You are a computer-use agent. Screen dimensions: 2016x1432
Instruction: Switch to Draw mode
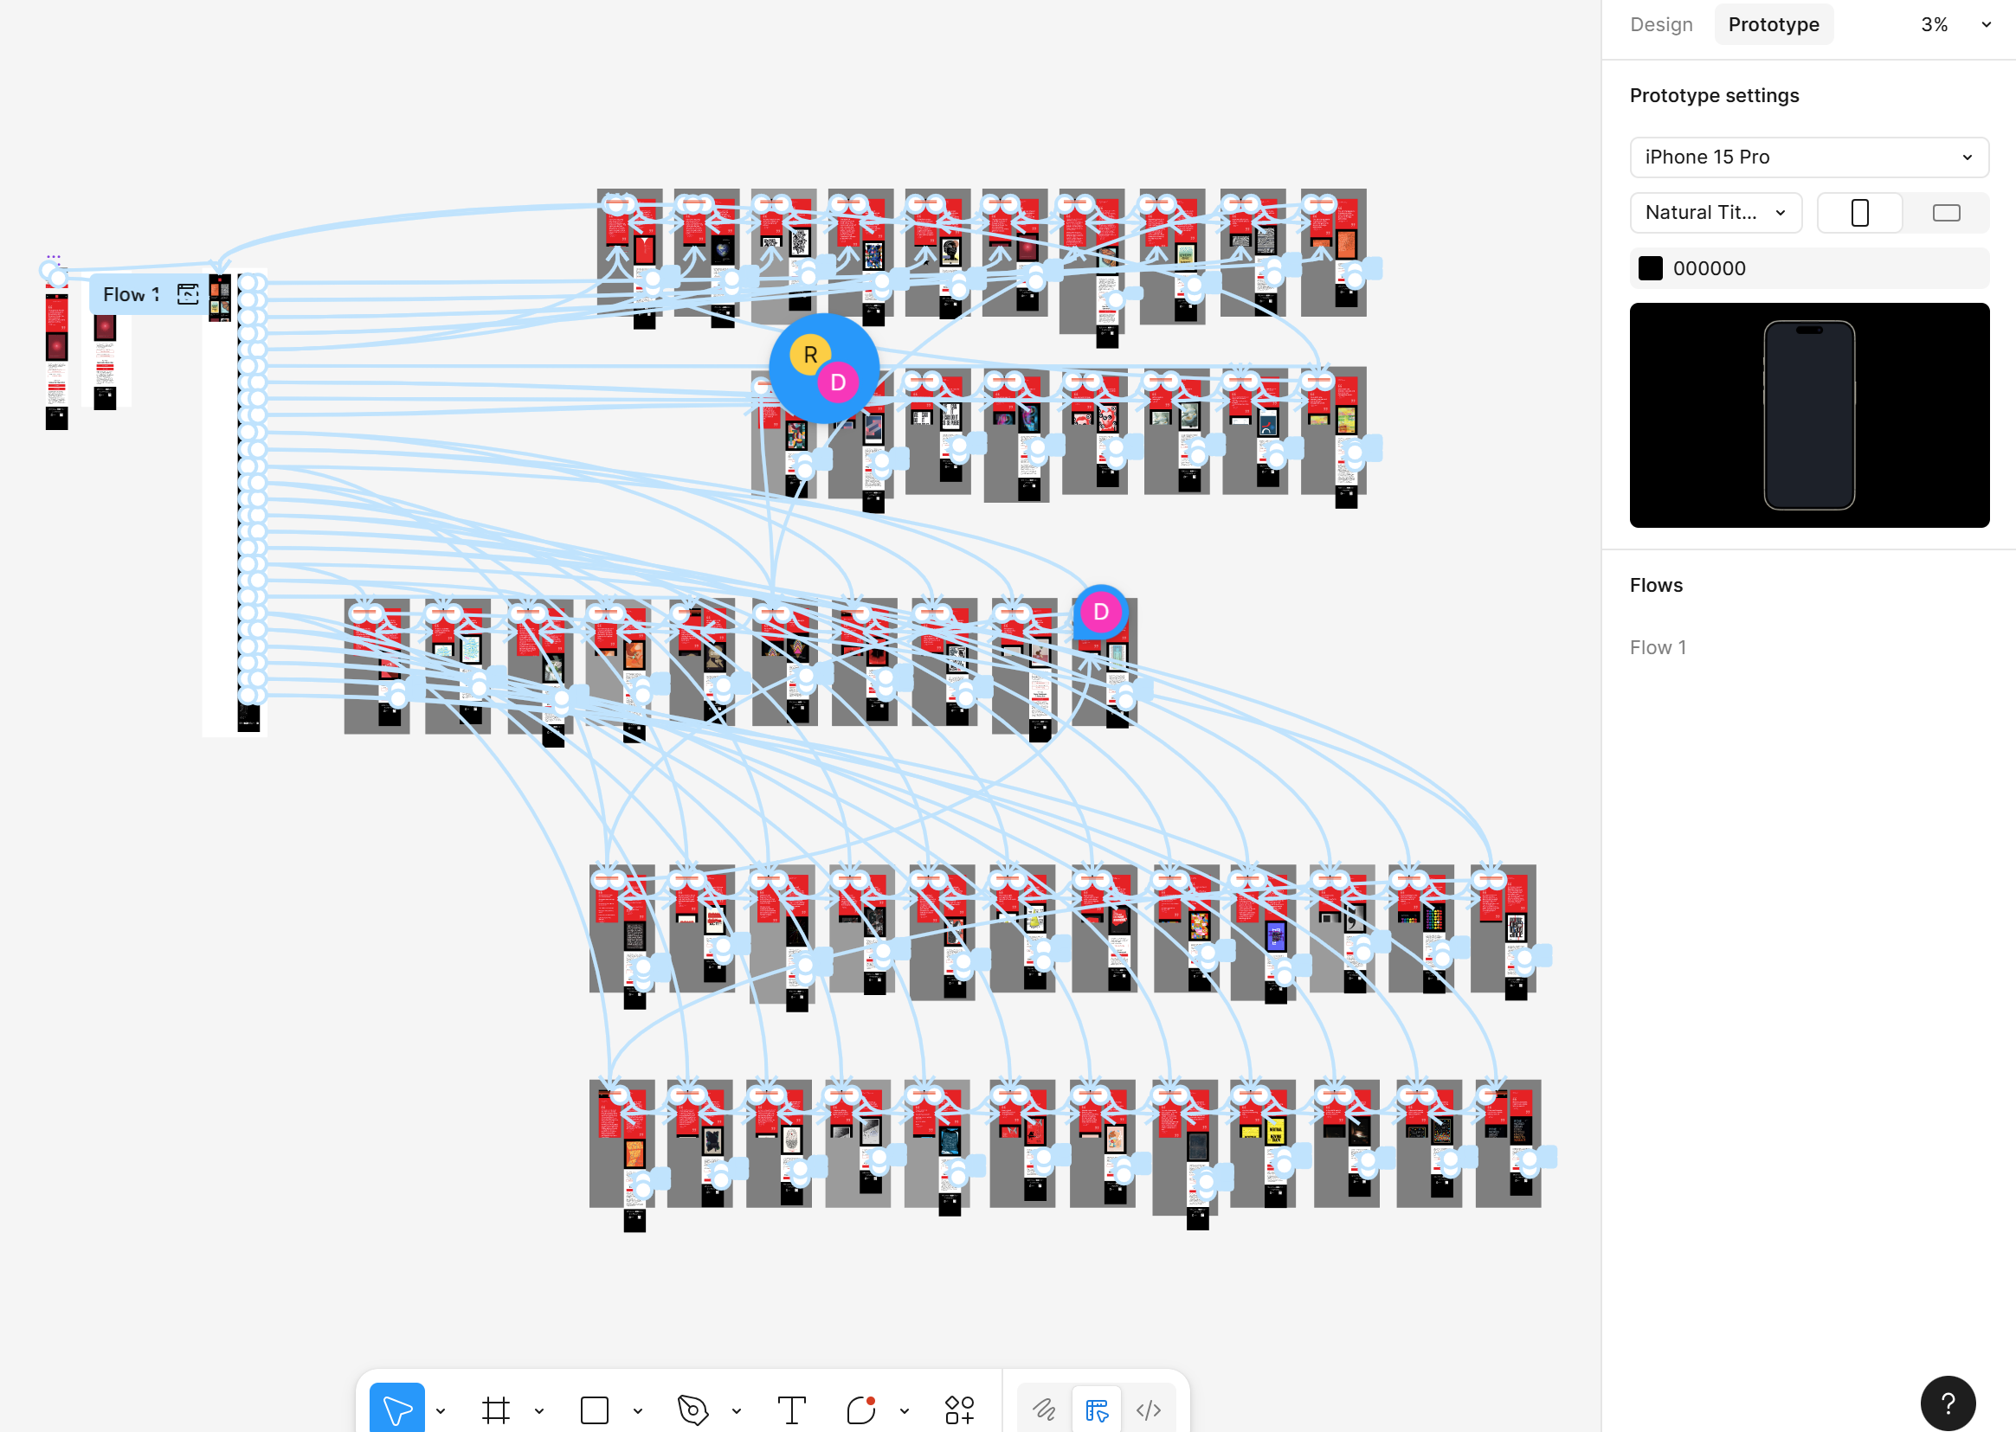pos(1045,1410)
